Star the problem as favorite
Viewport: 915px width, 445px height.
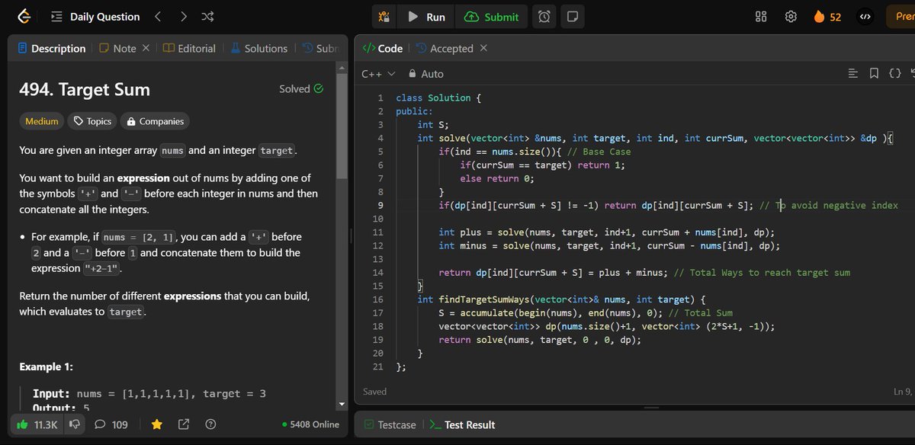click(156, 424)
